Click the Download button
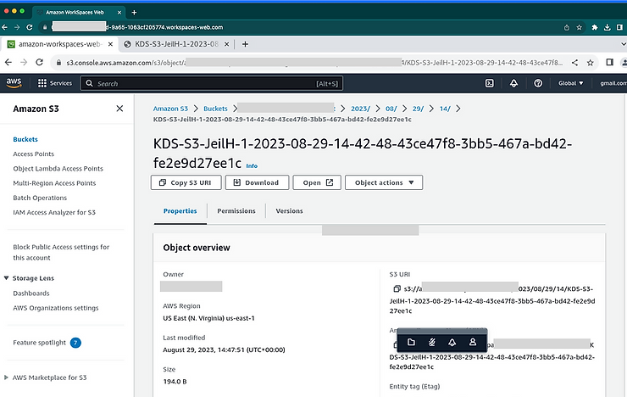Screen dimensions: 627x397 (x=257, y=182)
